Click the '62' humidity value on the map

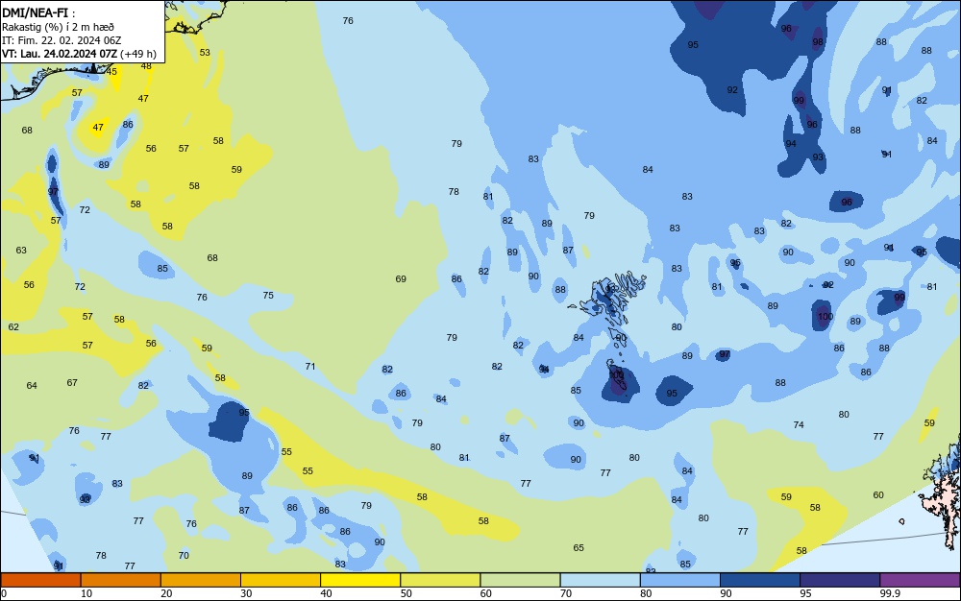click(x=13, y=326)
